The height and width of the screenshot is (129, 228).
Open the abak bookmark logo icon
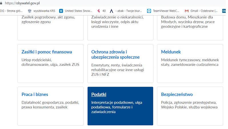[111, 11]
